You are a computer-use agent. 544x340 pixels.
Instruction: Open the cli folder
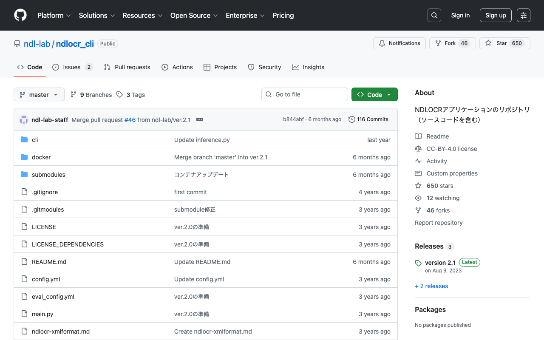[35, 140]
